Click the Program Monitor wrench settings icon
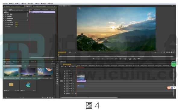This screenshot has height=112, width=178. 164,52
